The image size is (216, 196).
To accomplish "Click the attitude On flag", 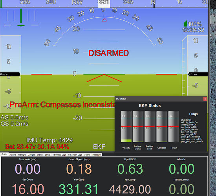I will point(186,120).
